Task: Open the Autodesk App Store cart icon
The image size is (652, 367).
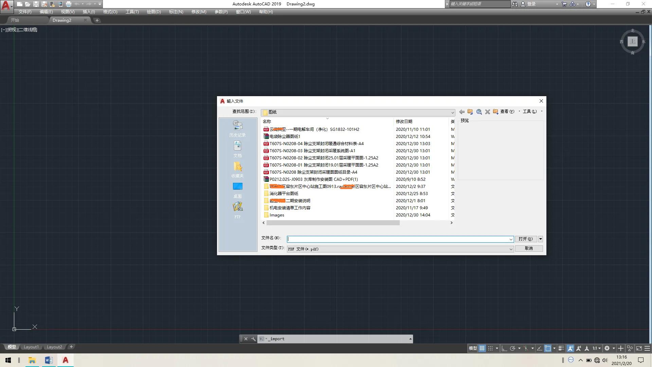Action: 564,4
